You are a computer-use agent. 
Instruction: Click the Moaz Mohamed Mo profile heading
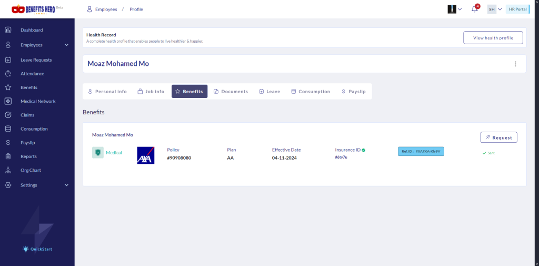[118, 64]
